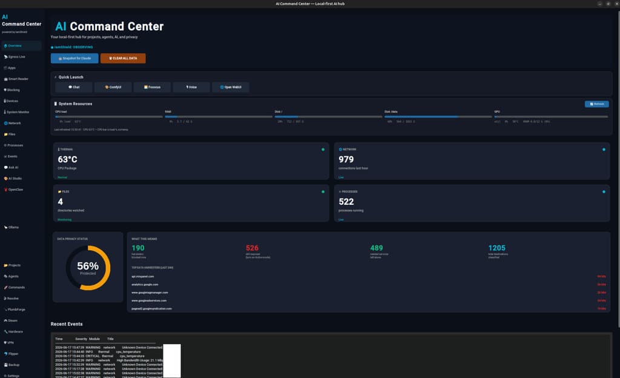Click the Events icon in the sidebar
Screen dimensions: 620x378
pos(5,156)
